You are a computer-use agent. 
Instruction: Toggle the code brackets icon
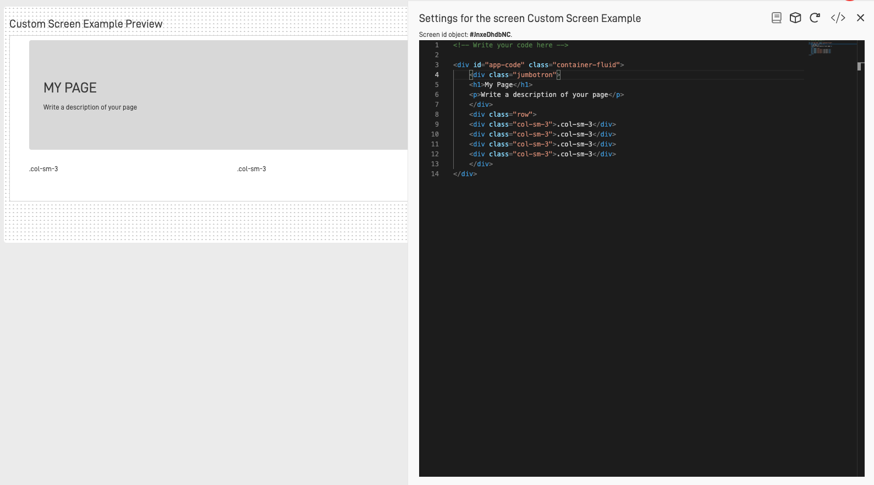pos(838,18)
